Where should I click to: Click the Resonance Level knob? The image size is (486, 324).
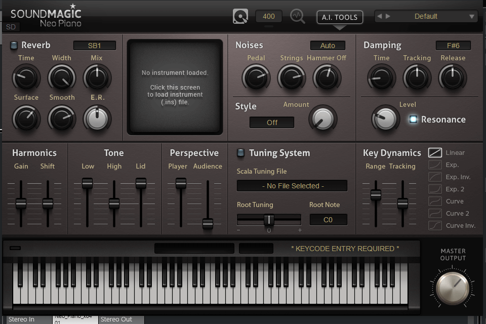coord(385,119)
